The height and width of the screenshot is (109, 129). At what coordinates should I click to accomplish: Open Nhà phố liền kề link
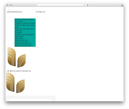(21, 40)
